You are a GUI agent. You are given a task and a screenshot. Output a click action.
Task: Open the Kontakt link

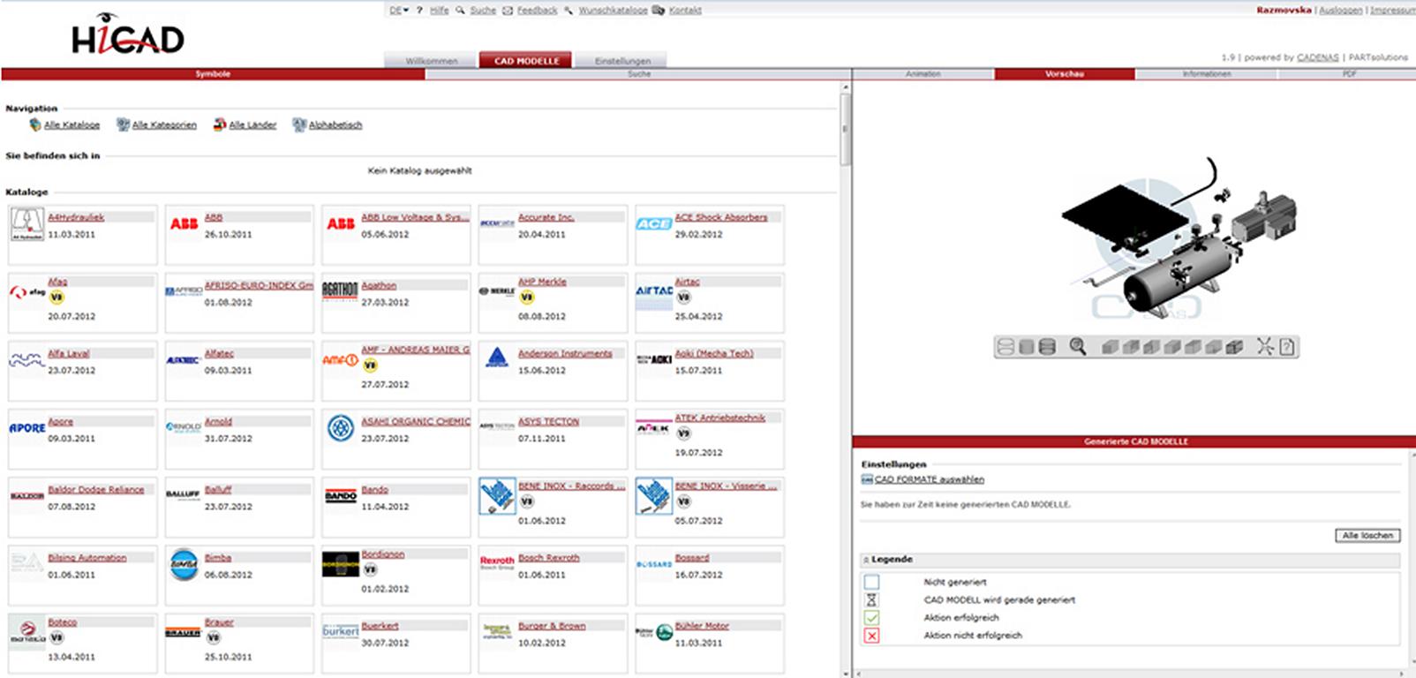pos(685,11)
